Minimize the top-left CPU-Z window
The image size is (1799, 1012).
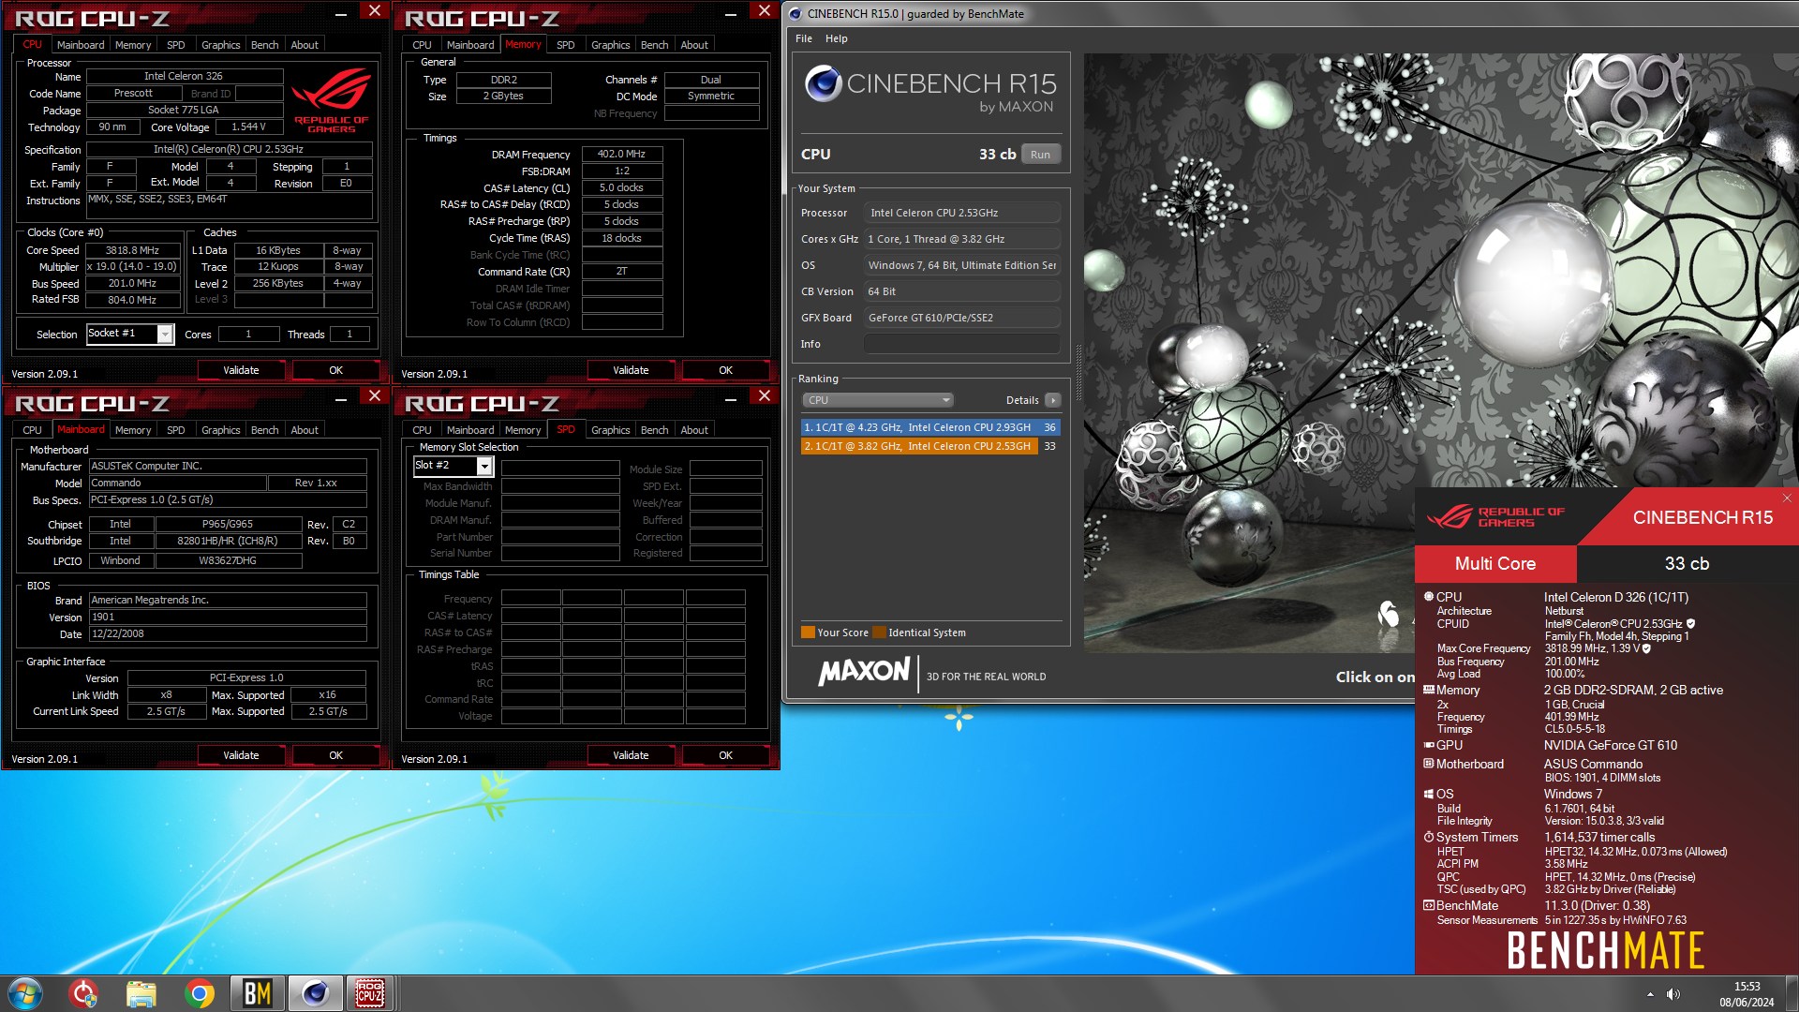(341, 15)
